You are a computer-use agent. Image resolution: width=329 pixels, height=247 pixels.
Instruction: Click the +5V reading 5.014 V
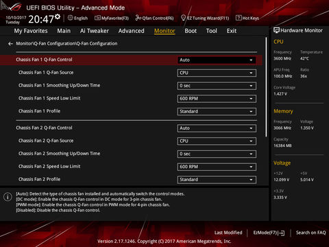point(307,180)
